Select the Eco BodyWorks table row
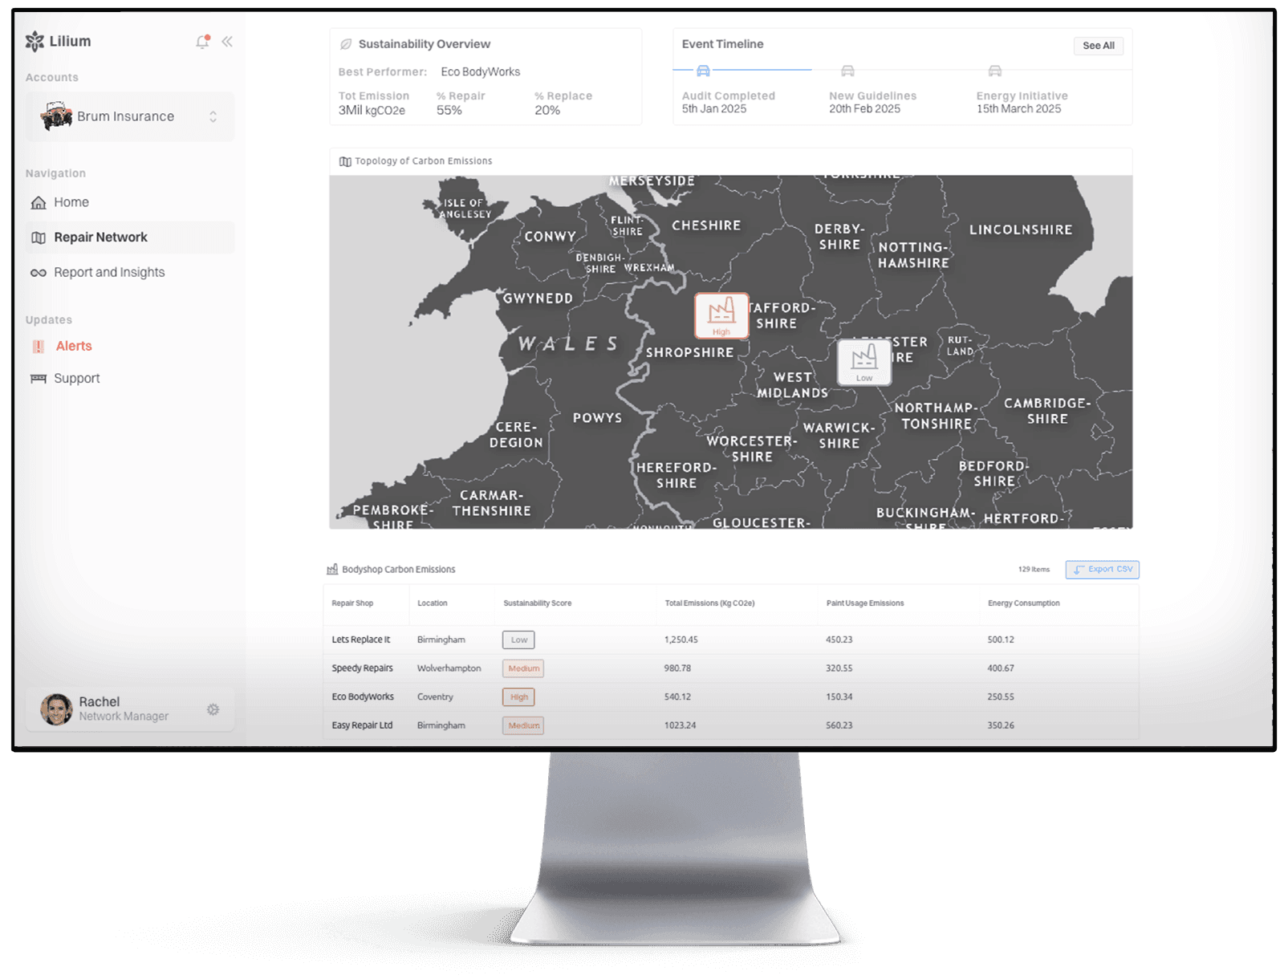The width and height of the screenshot is (1284, 979). (731, 697)
